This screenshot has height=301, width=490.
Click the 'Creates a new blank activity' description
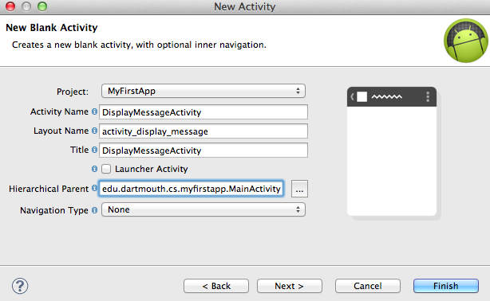point(139,45)
